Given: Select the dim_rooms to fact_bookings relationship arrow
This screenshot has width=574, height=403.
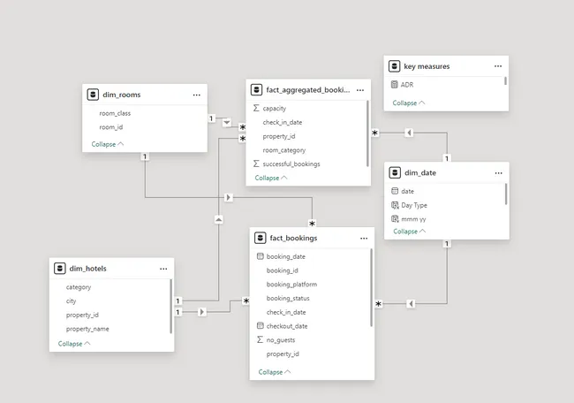Looking at the screenshot, I should [x=229, y=197].
